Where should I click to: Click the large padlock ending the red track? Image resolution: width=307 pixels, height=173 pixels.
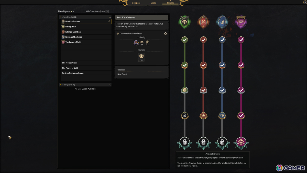pyautogui.click(x=203, y=143)
